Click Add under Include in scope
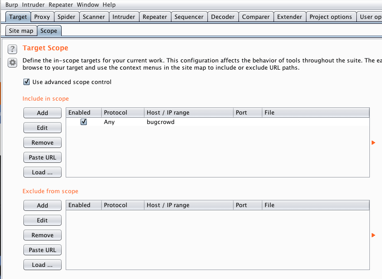 tap(42, 113)
